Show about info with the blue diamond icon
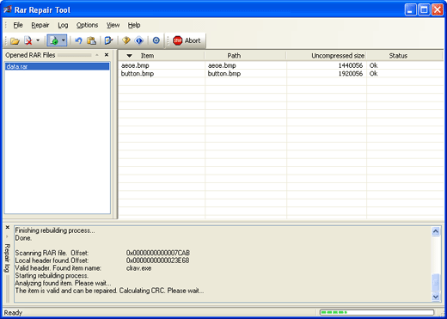This screenshot has width=447, height=319. (139, 40)
